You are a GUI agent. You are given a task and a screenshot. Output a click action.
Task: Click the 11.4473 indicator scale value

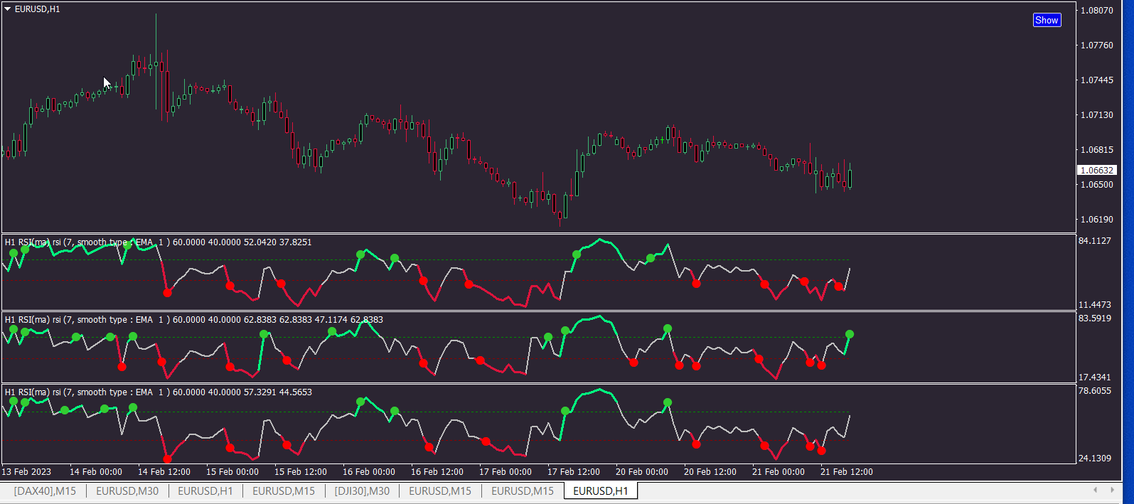[1095, 305]
